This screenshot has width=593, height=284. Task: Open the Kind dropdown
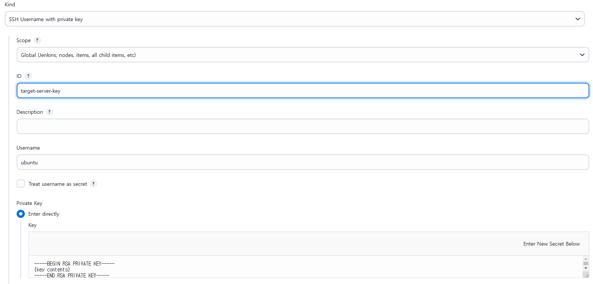point(294,19)
